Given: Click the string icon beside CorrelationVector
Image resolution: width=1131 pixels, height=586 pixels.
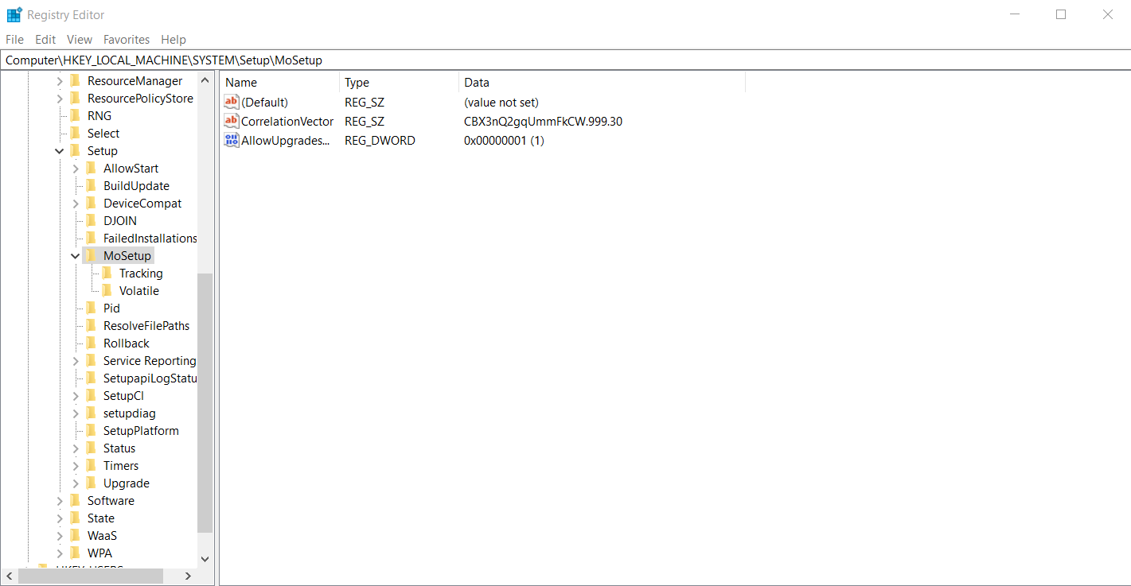Looking at the screenshot, I should tap(231, 121).
